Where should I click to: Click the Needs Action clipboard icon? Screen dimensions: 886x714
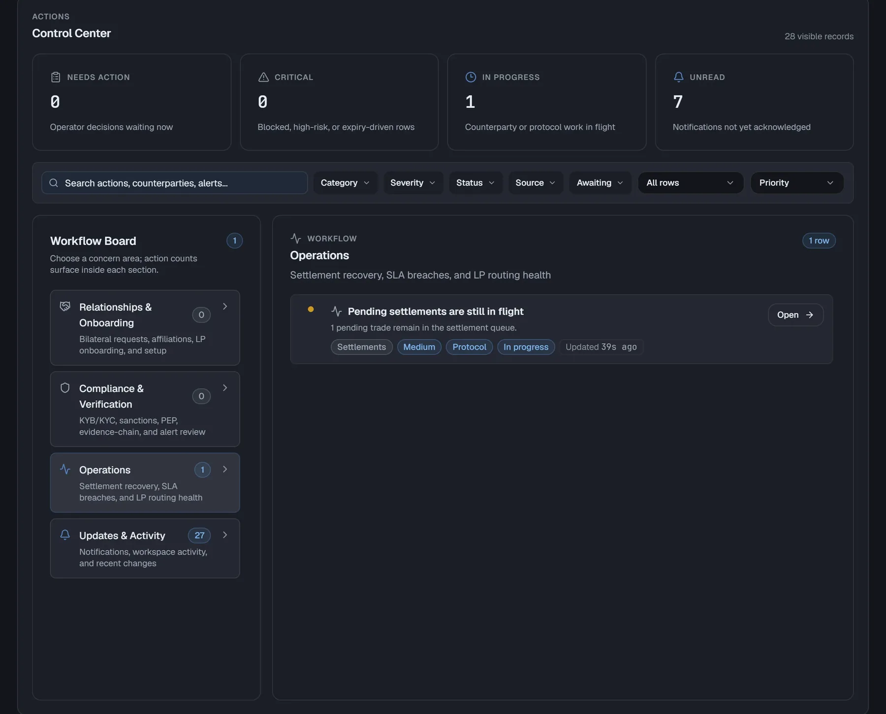56,77
